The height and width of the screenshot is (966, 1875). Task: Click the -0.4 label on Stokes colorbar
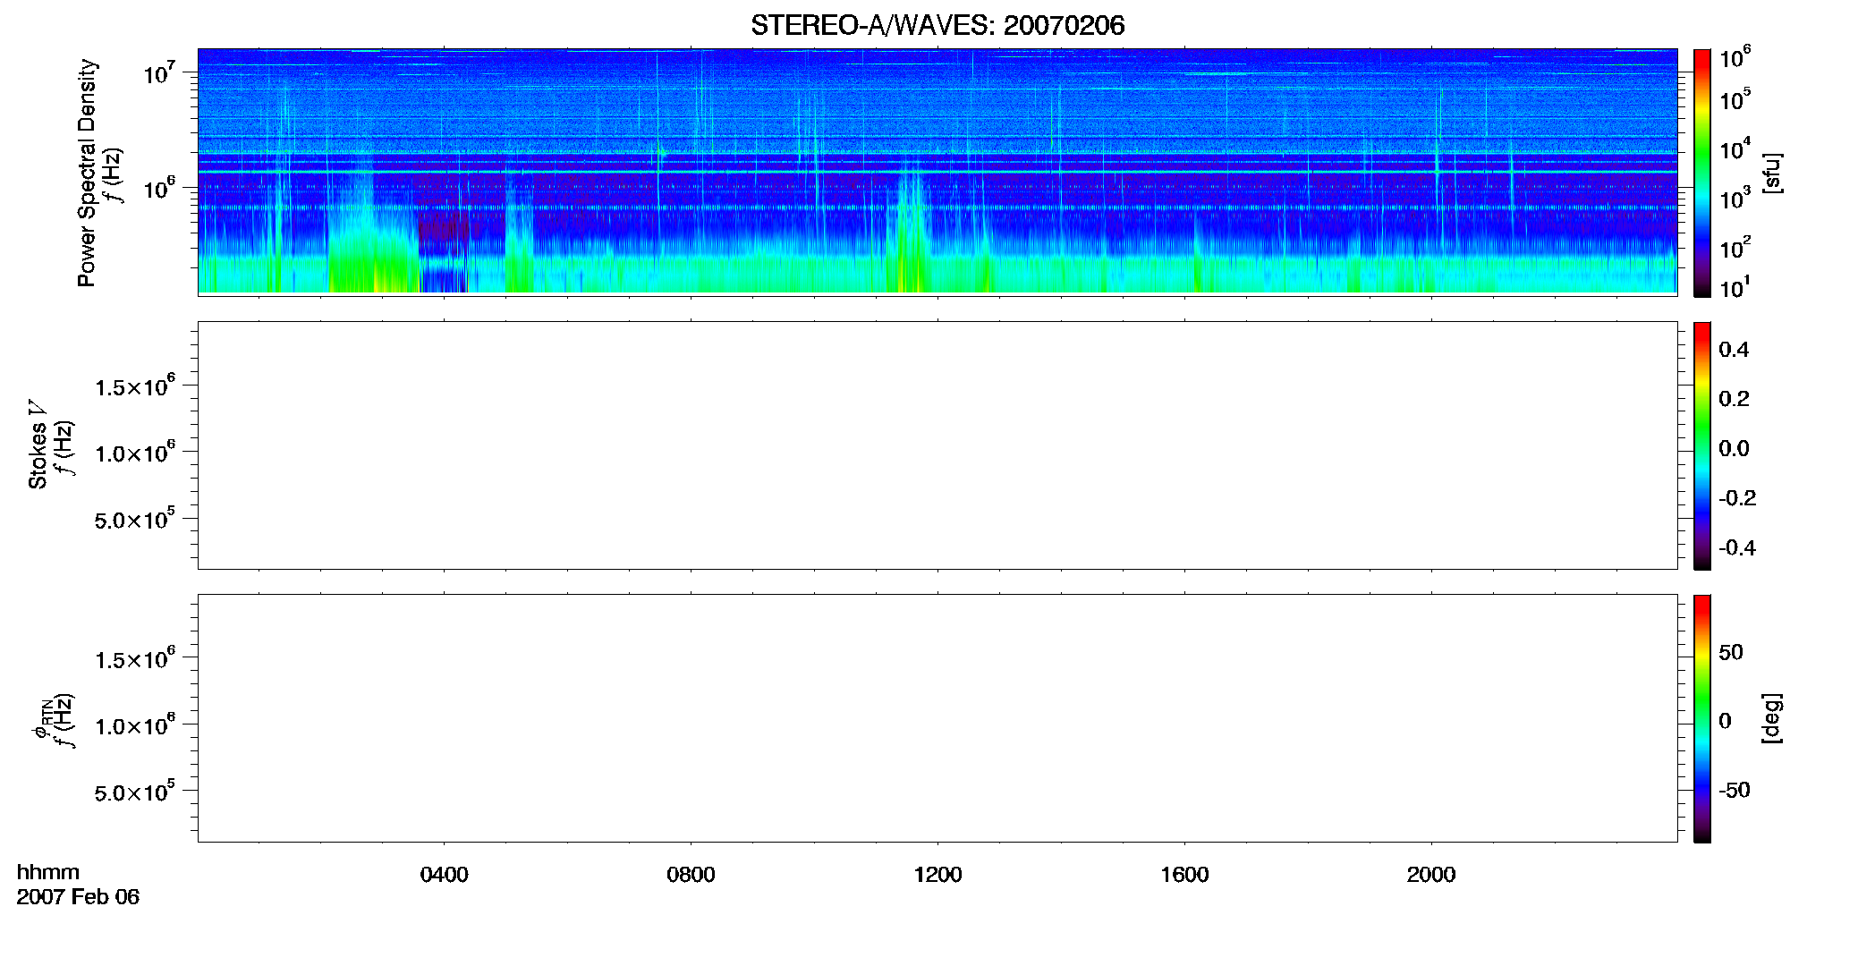pos(1737,547)
